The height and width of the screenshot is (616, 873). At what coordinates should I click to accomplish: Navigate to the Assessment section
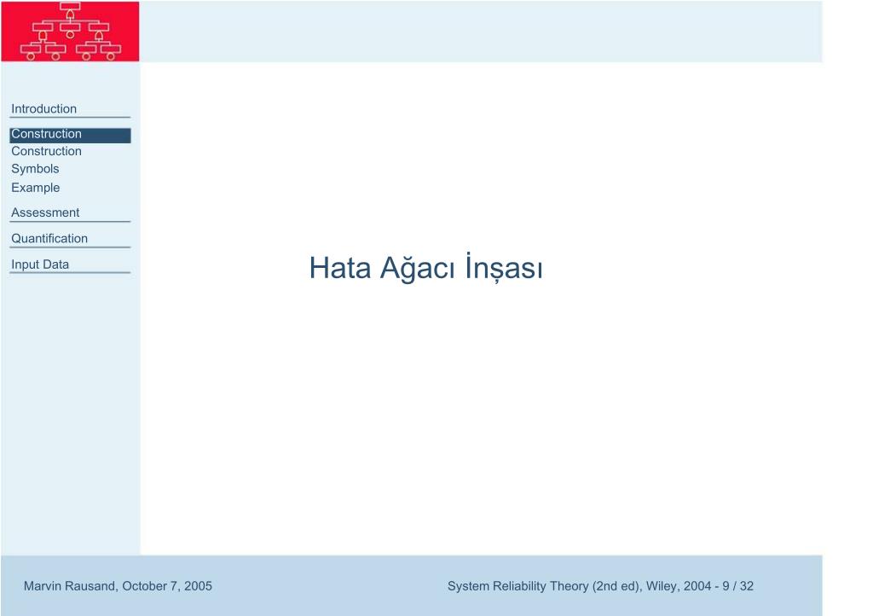(x=45, y=212)
